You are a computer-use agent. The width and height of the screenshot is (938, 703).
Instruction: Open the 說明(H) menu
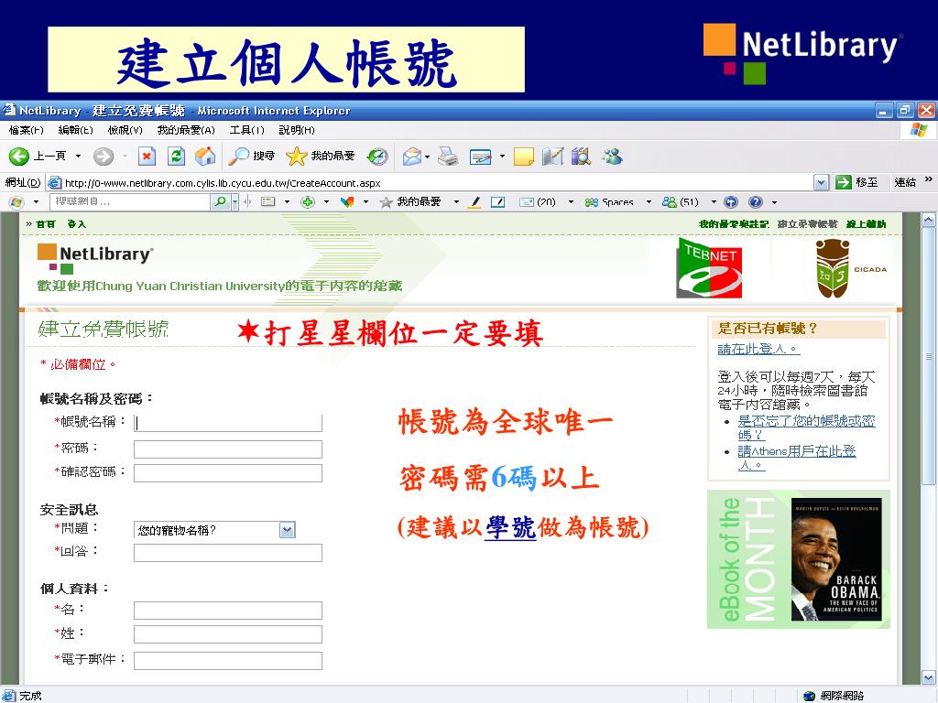(x=297, y=130)
